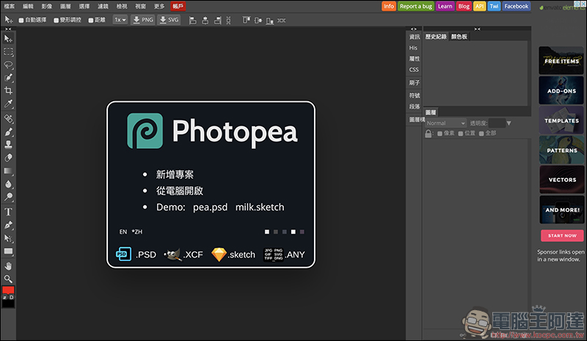Image resolution: width=587 pixels, height=341 pixels.
Task: Click align left edges icon
Action: [192, 21]
